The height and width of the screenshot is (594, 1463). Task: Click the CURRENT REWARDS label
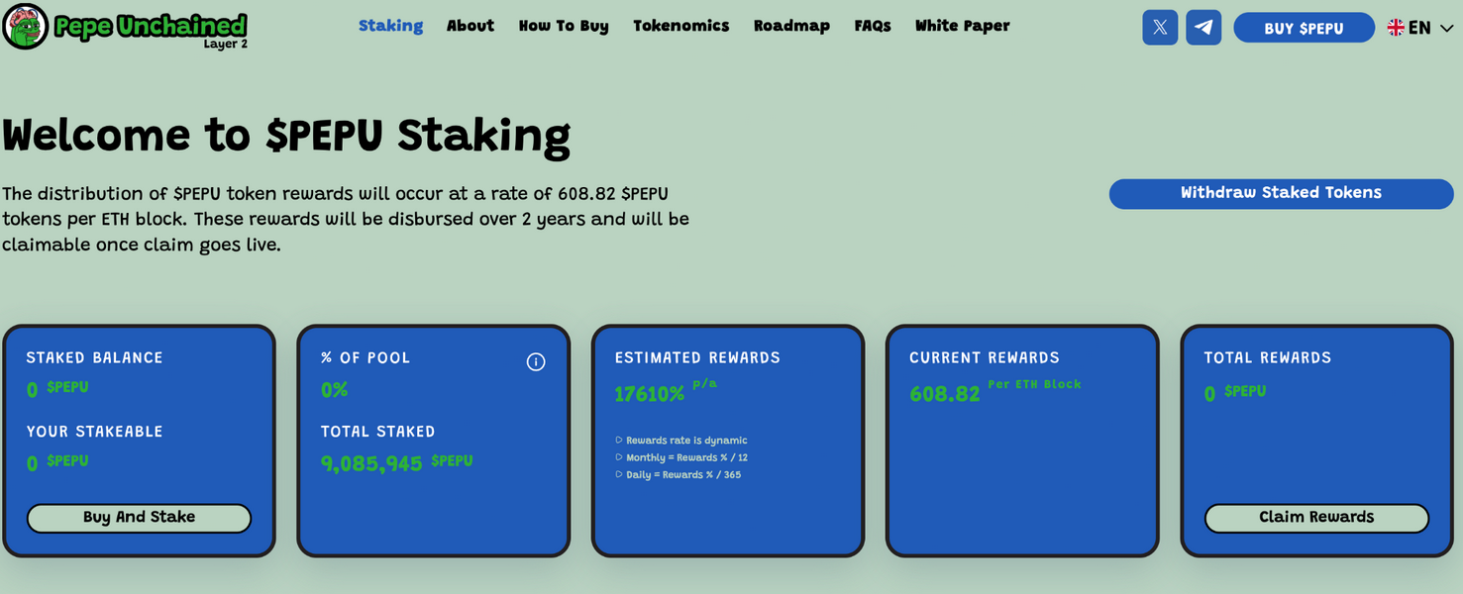[985, 357]
